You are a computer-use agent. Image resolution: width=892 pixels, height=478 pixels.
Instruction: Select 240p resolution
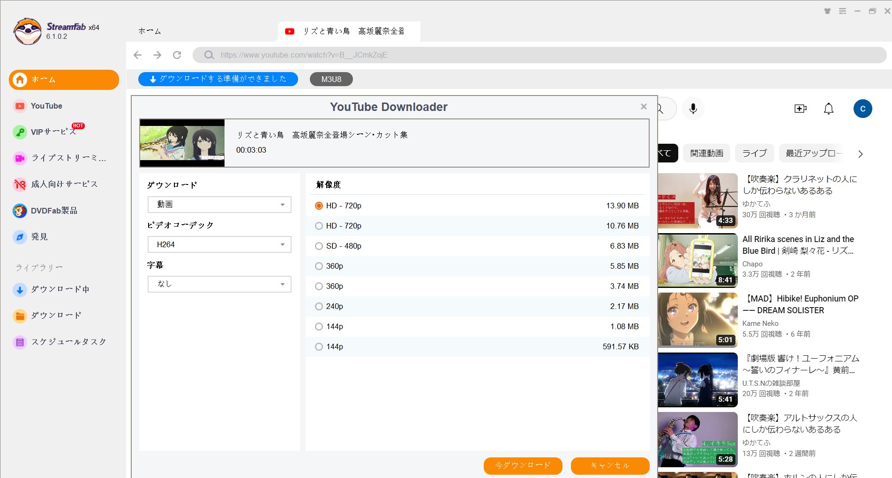click(x=477, y=306)
